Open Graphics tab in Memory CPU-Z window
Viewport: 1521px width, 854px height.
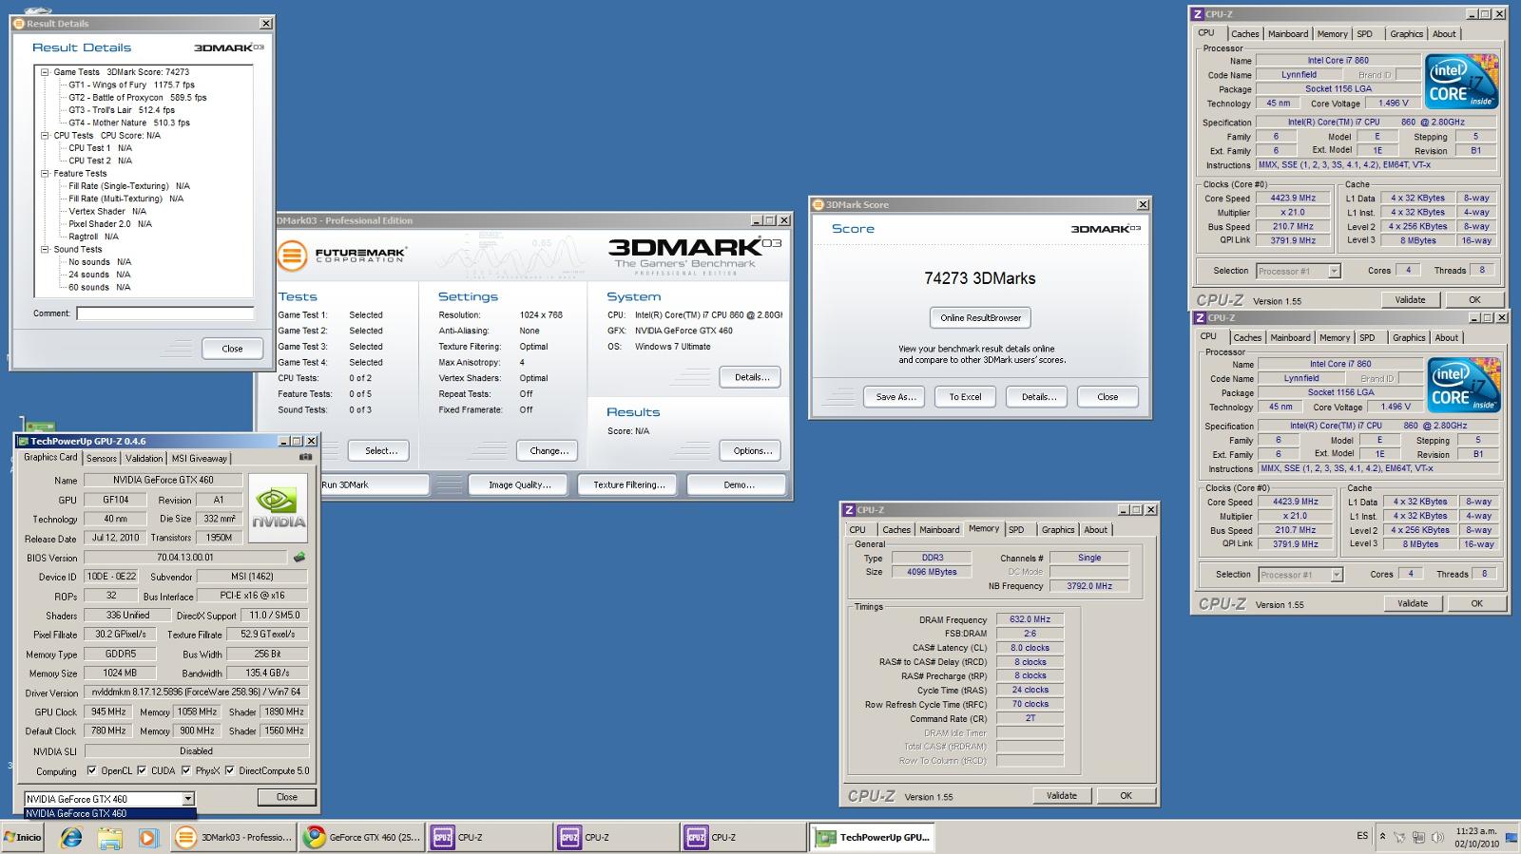point(1058,530)
